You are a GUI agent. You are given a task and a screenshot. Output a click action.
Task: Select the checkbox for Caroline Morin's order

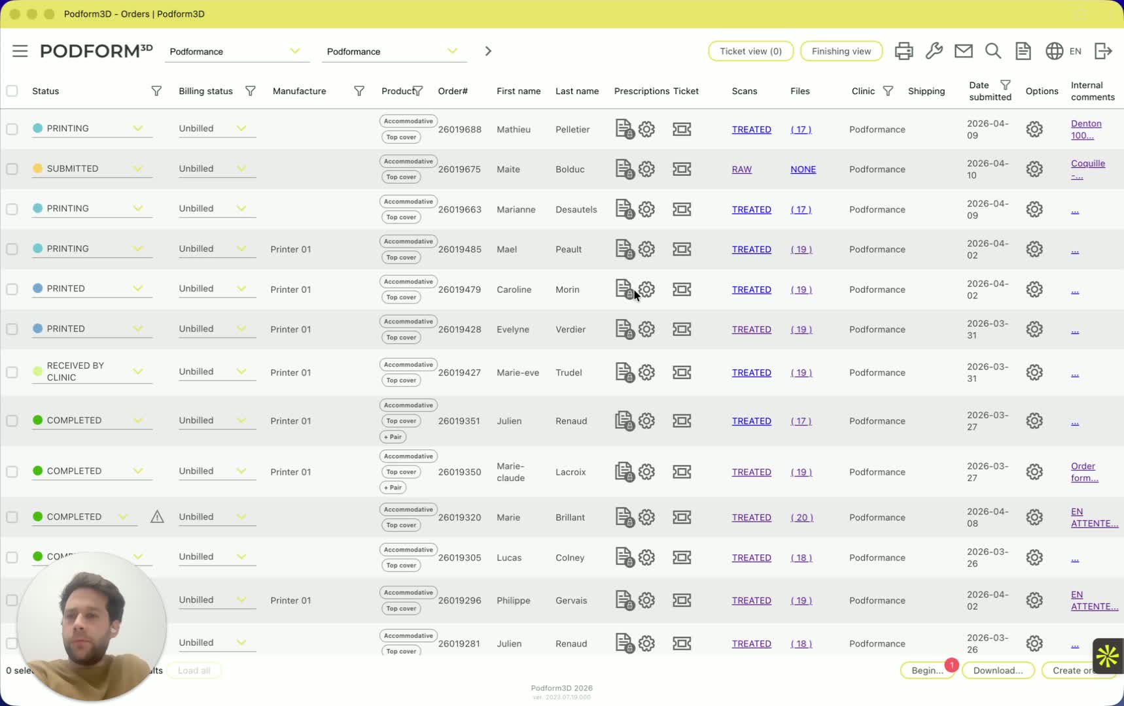[x=12, y=289]
